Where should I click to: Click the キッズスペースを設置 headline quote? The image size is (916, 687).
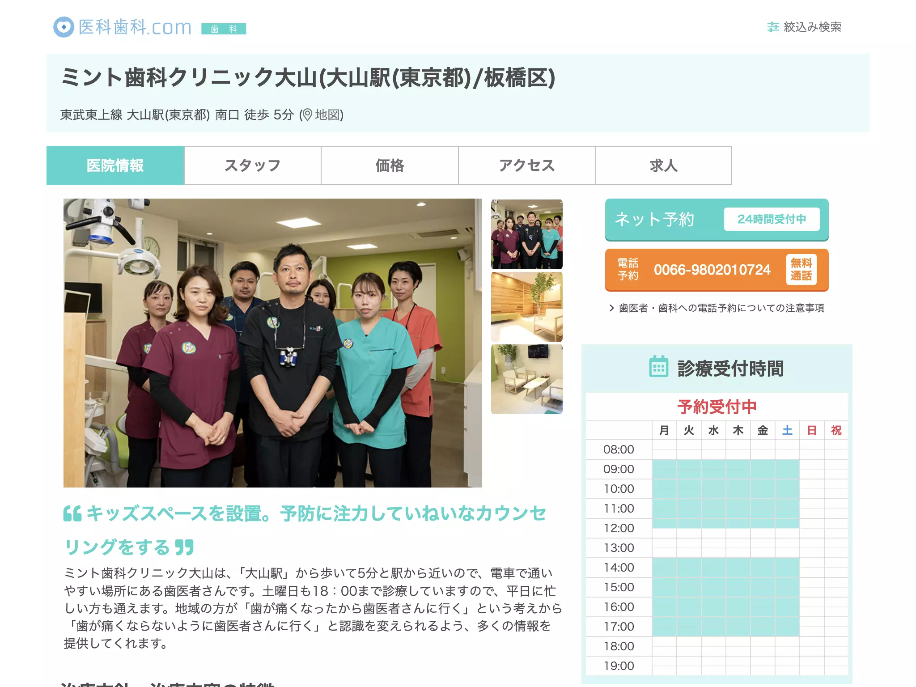[305, 530]
